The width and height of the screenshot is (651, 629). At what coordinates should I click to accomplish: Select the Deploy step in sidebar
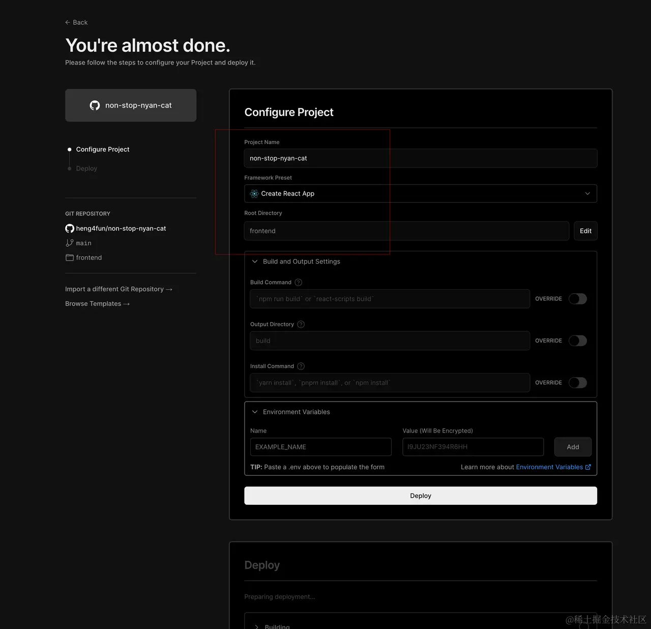click(x=86, y=168)
